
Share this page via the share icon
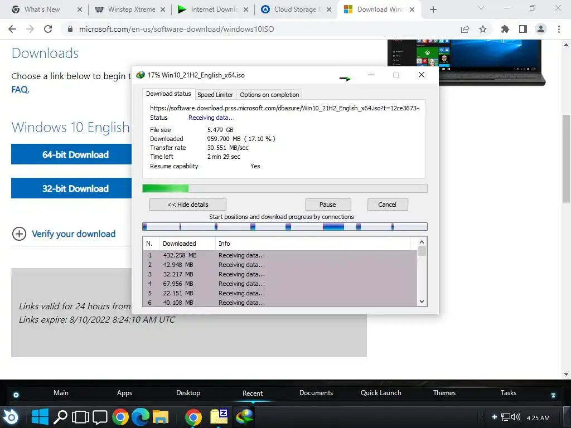465,29
